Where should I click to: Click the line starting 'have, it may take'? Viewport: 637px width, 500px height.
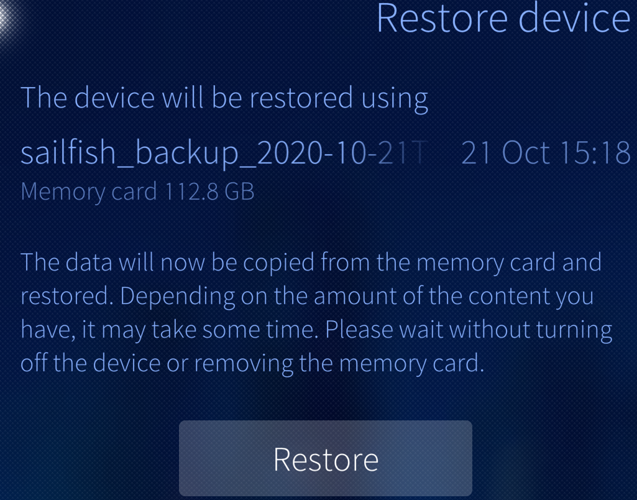click(x=316, y=329)
